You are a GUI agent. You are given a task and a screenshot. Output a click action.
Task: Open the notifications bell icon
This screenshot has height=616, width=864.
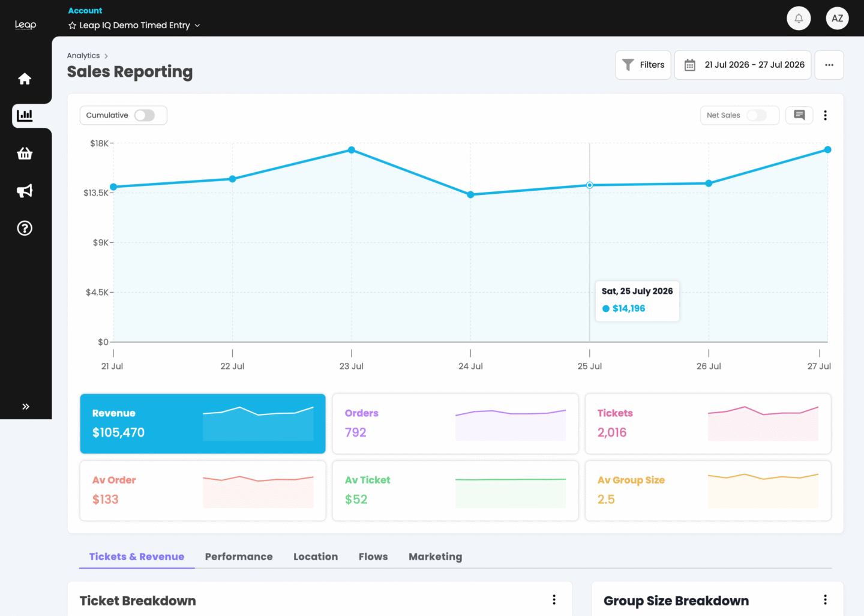799,19
